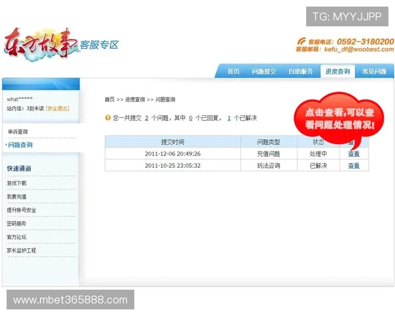View the 充值问题 ticket via 查看

pos(354,153)
